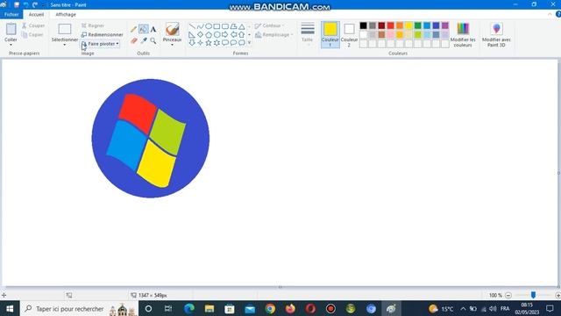
Task: Click the Coller clipboard icon
Action: 11,29
